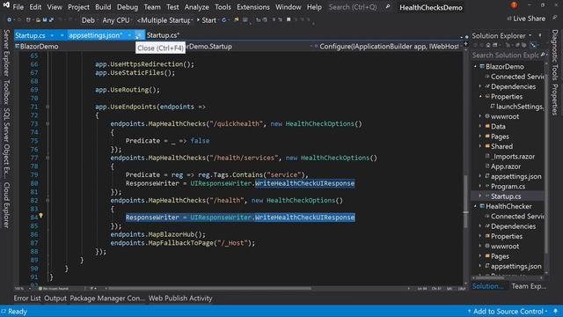Open the Server Explorer side tab
Image resolution: width=563 pixels, height=317 pixels.
tap(6, 53)
